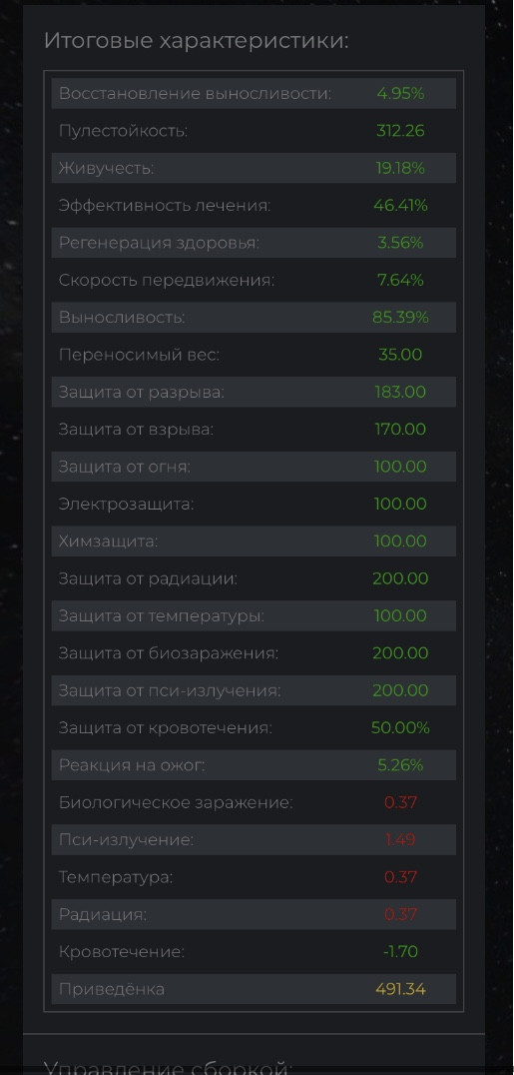Click the Электрозащита label
The height and width of the screenshot is (1075, 514).
coord(126,504)
